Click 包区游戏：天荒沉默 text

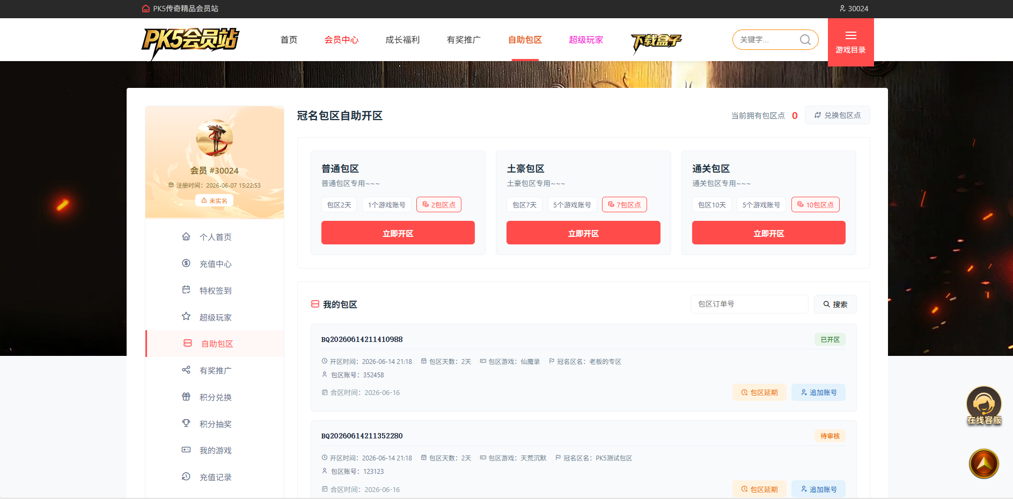[517, 458]
